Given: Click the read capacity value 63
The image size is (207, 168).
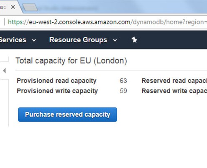Looking at the screenshot, I should [x=123, y=81].
